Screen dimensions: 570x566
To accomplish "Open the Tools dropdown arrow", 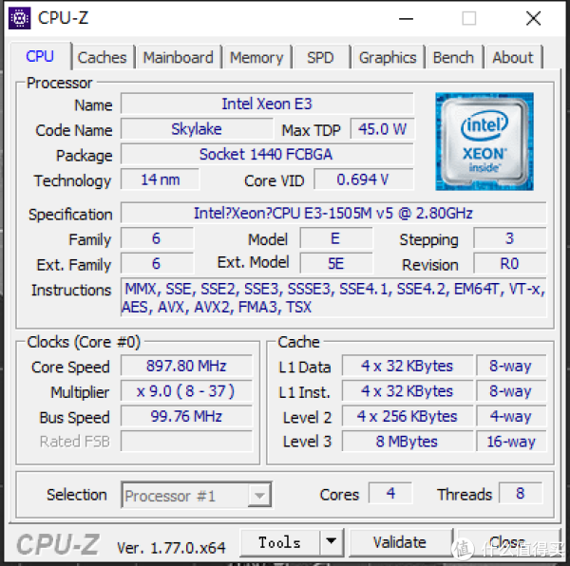I will click(332, 542).
